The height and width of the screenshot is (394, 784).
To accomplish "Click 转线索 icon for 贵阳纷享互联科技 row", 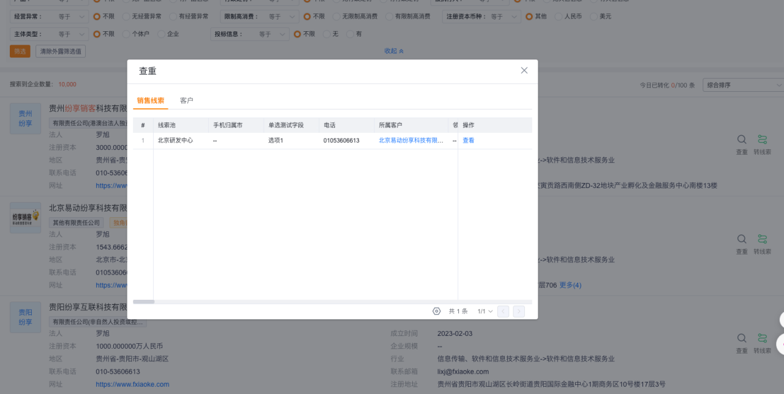I will coord(763,338).
